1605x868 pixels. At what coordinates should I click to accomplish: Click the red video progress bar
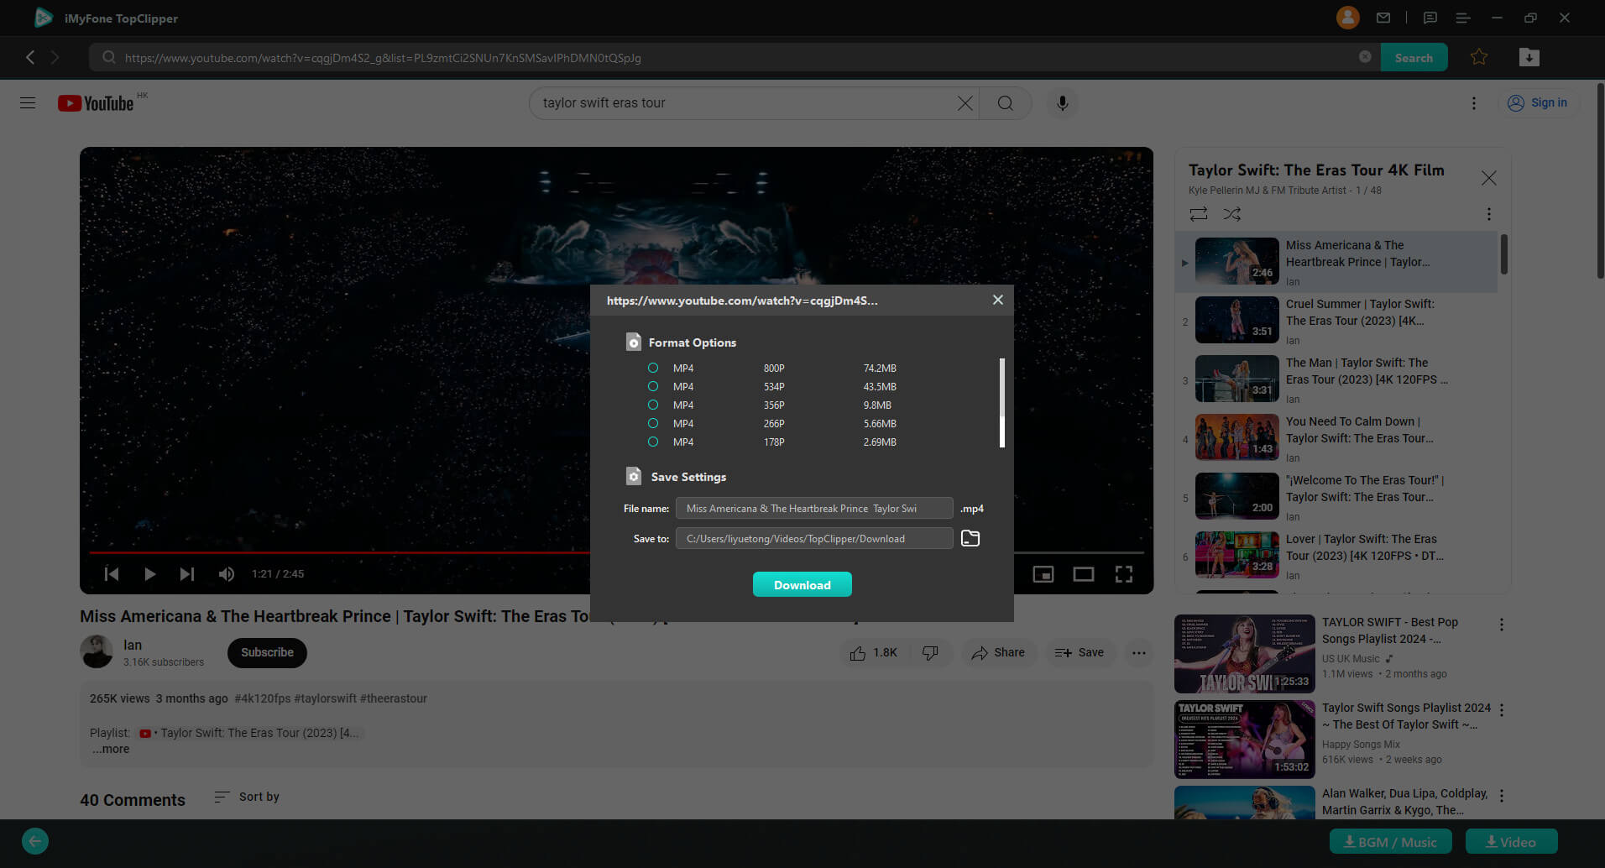click(339, 552)
